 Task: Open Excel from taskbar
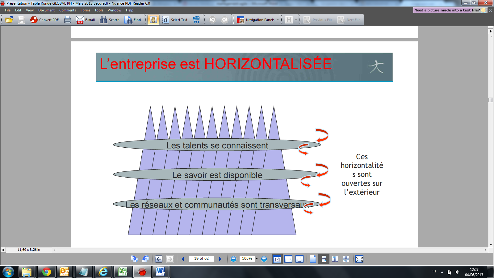[123, 272]
